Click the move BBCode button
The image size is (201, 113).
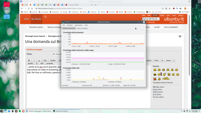[x=168, y=60]
